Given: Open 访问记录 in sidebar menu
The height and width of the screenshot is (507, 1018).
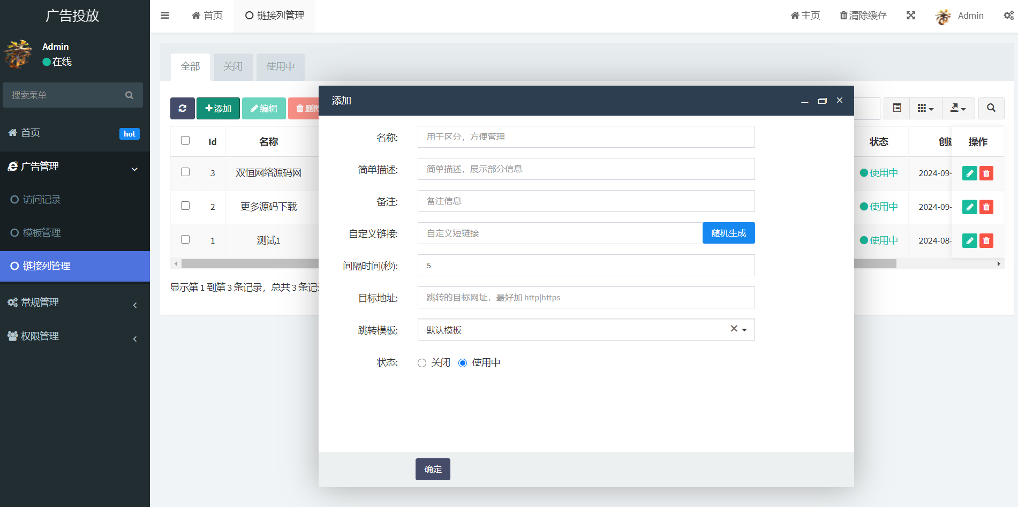Looking at the screenshot, I should click(42, 200).
